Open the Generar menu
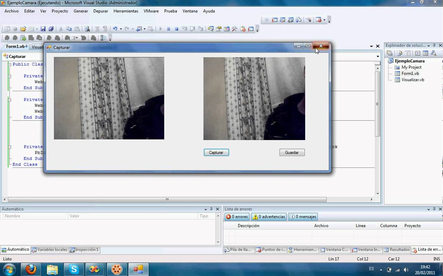Image resolution: width=443 pixels, height=276 pixels. [81, 11]
